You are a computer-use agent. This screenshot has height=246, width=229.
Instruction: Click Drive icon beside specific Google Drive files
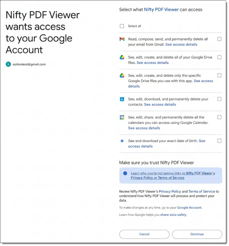pos(122,76)
